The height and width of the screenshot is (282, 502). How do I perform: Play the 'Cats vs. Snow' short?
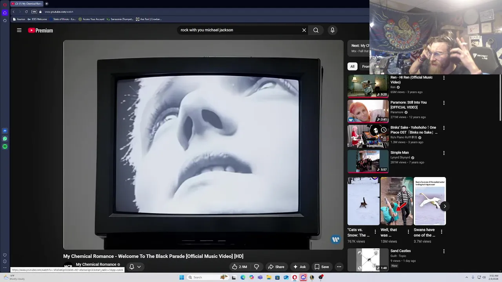pyautogui.click(x=363, y=201)
